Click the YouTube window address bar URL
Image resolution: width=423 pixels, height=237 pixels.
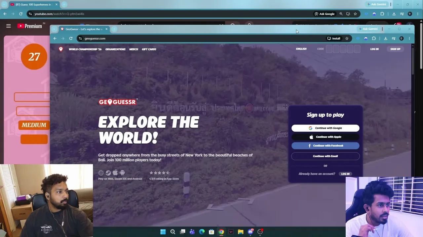(59, 14)
